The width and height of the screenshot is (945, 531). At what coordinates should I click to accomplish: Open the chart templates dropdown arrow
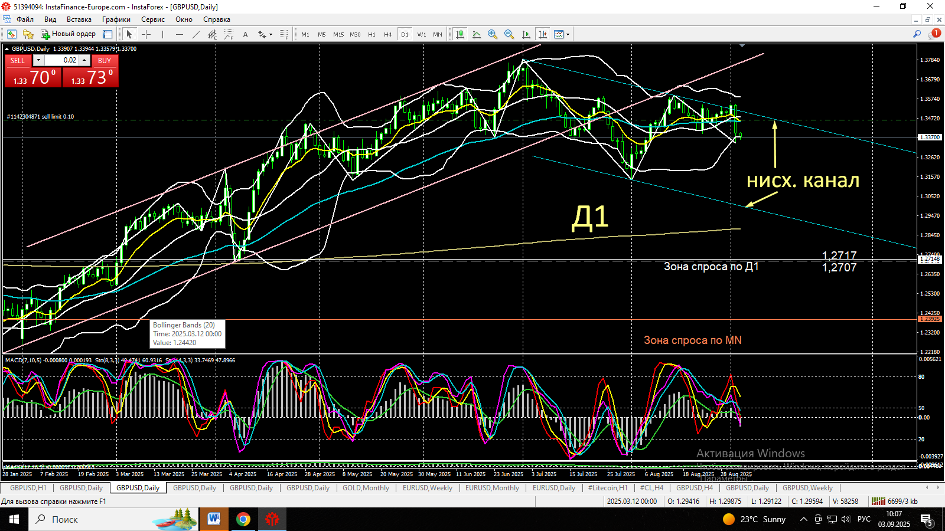568,34
